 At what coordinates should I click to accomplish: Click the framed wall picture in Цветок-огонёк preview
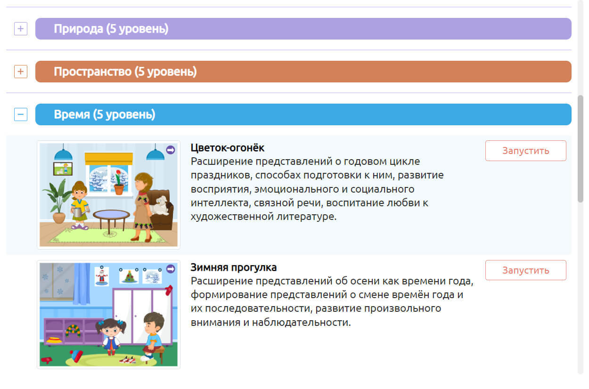pyautogui.click(x=62, y=168)
